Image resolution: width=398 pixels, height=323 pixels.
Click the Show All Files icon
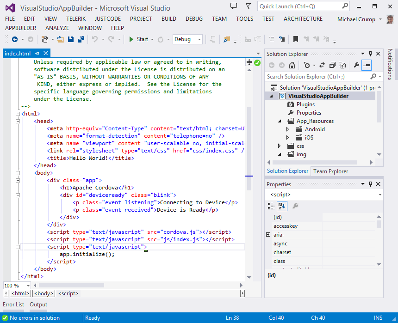342,65
